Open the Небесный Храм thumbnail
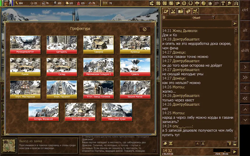Image resolution: width=250 pixels, height=156 pixels. point(117,112)
